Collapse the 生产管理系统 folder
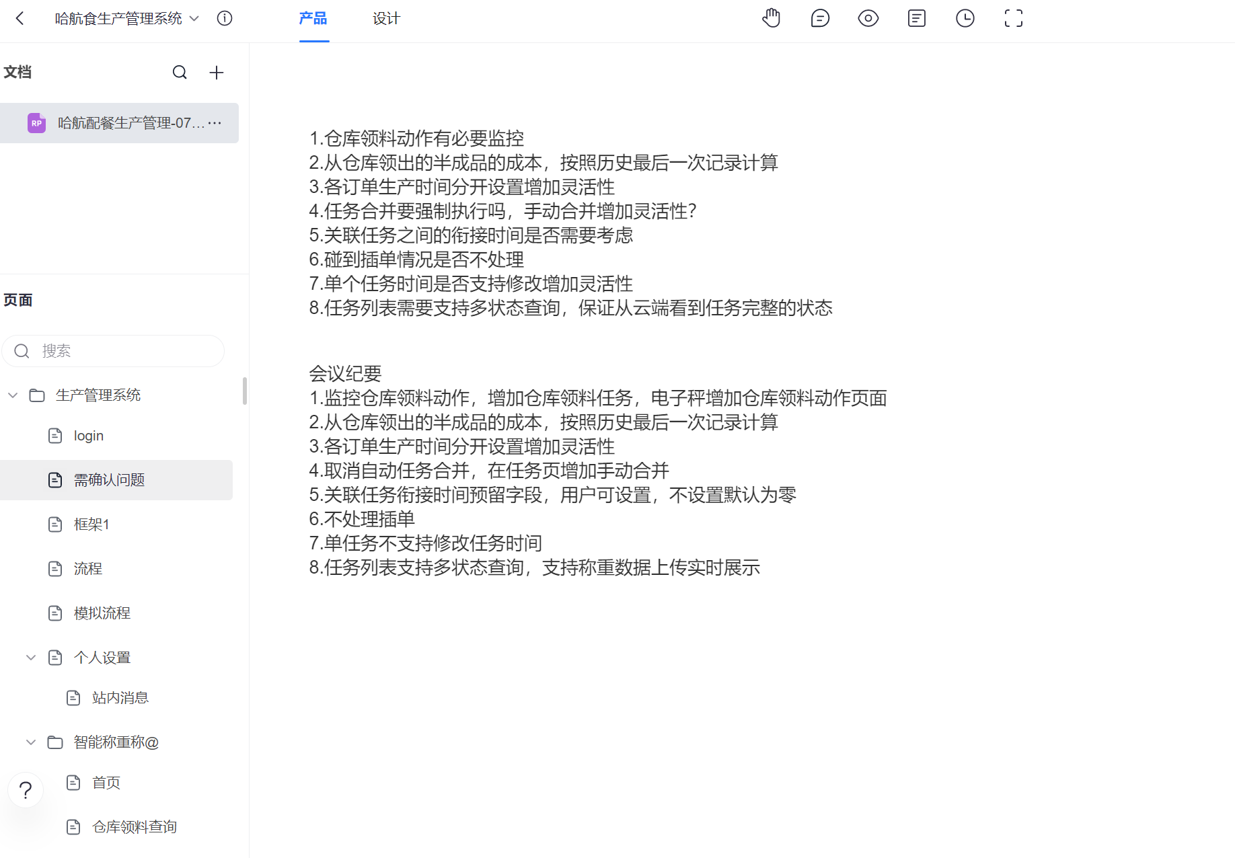 coord(13,395)
